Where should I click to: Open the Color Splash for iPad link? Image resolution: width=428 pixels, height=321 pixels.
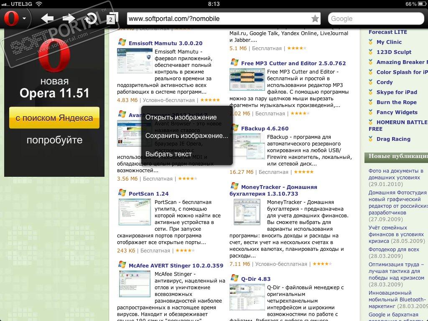coord(402,72)
